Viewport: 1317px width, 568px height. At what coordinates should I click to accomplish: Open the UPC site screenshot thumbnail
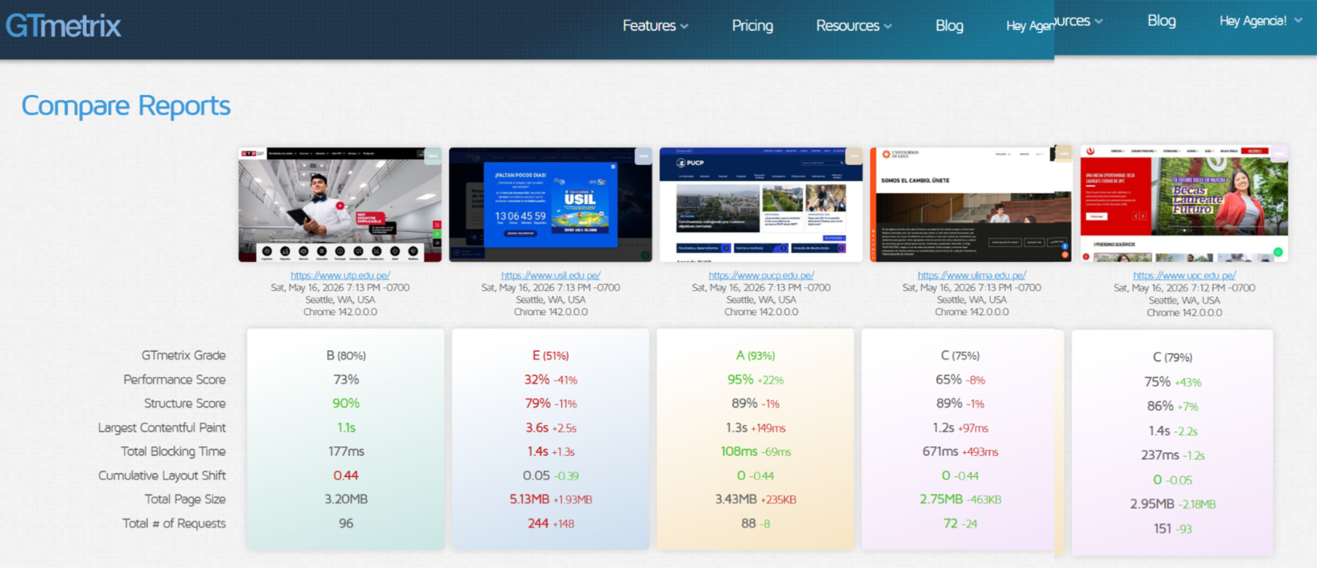[x=1184, y=203]
